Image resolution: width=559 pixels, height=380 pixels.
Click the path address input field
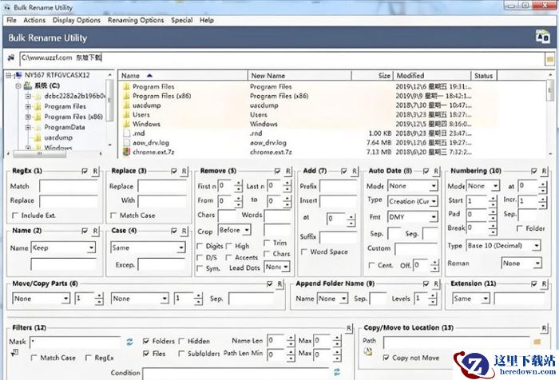click(x=283, y=58)
